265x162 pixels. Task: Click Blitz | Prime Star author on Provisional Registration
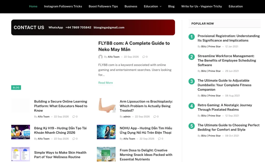pos(211,47)
